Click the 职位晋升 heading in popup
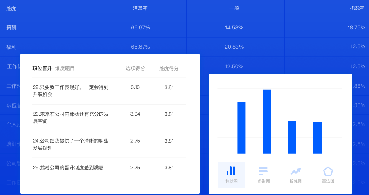The height and width of the screenshot is (195, 369). pyautogui.click(x=42, y=69)
